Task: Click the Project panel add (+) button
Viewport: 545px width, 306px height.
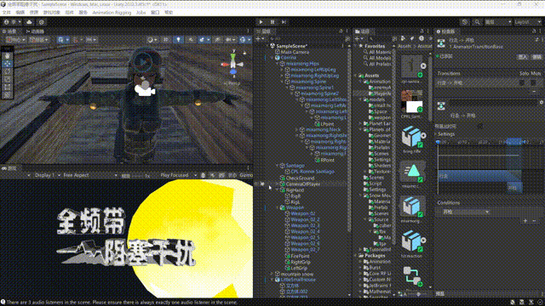Action: tap(358, 39)
